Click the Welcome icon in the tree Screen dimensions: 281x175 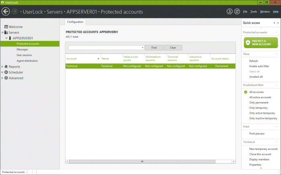pyautogui.click(x=6, y=27)
